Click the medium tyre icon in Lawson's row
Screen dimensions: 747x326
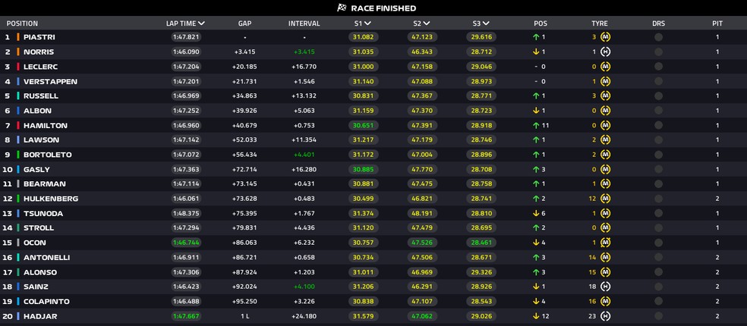(x=606, y=140)
